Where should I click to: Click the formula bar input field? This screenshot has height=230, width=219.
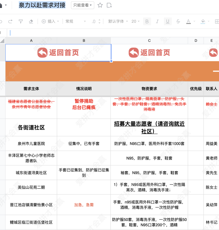113,33
